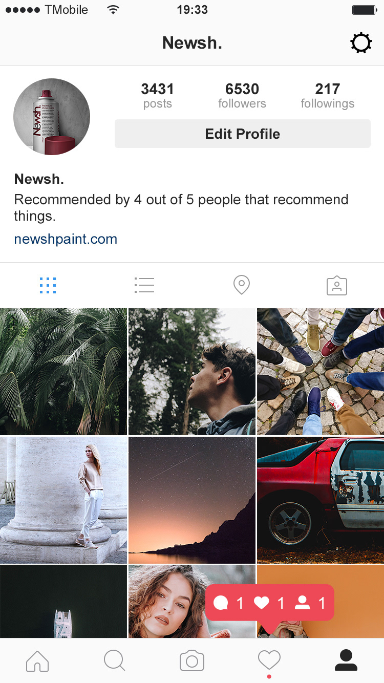Open the shoes circle on cobblestones photo
Screen dimensions: 384x683
click(321, 372)
